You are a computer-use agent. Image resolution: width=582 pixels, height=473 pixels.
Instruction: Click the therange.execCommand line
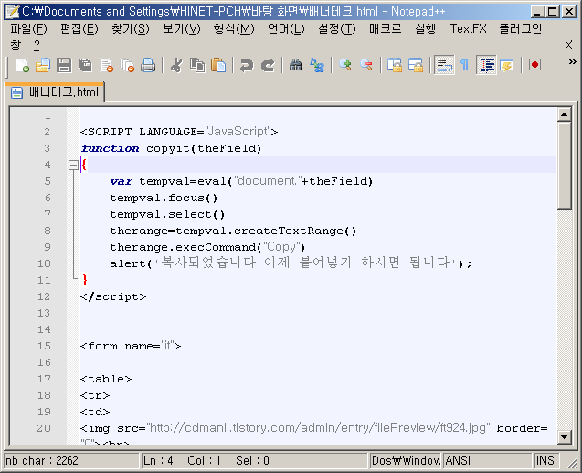(207, 247)
